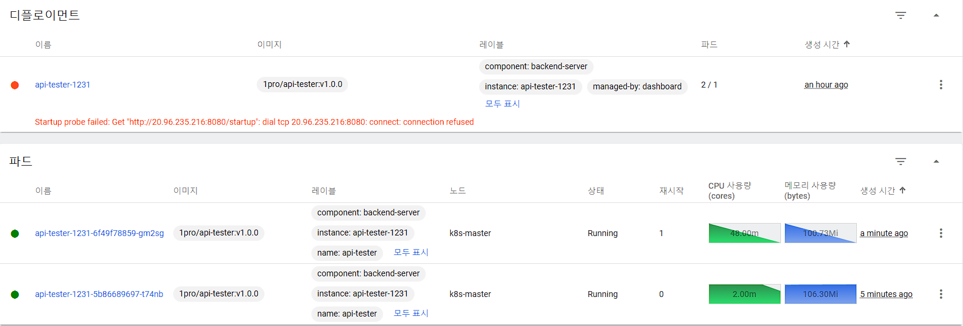Image resolution: width=963 pixels, height=326 pixels.
Task: Open pod api-tester-1231-6f49f78859-gm2sg
Action: 99,233
